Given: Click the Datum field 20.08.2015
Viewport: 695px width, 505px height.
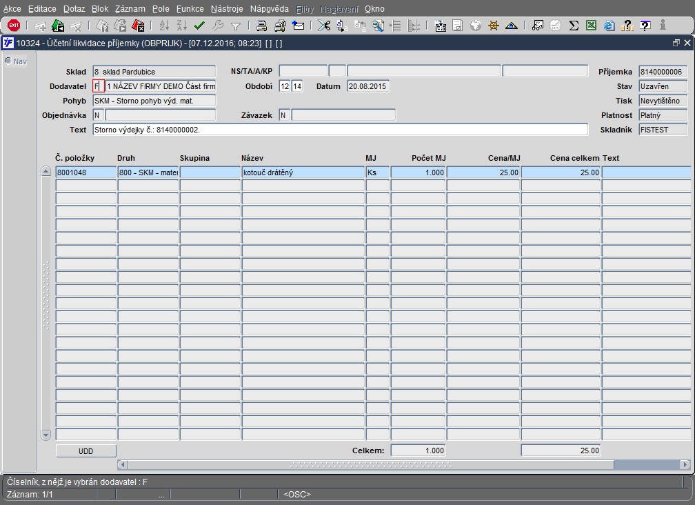Looking at the screenshot, I should coord(368,86).
